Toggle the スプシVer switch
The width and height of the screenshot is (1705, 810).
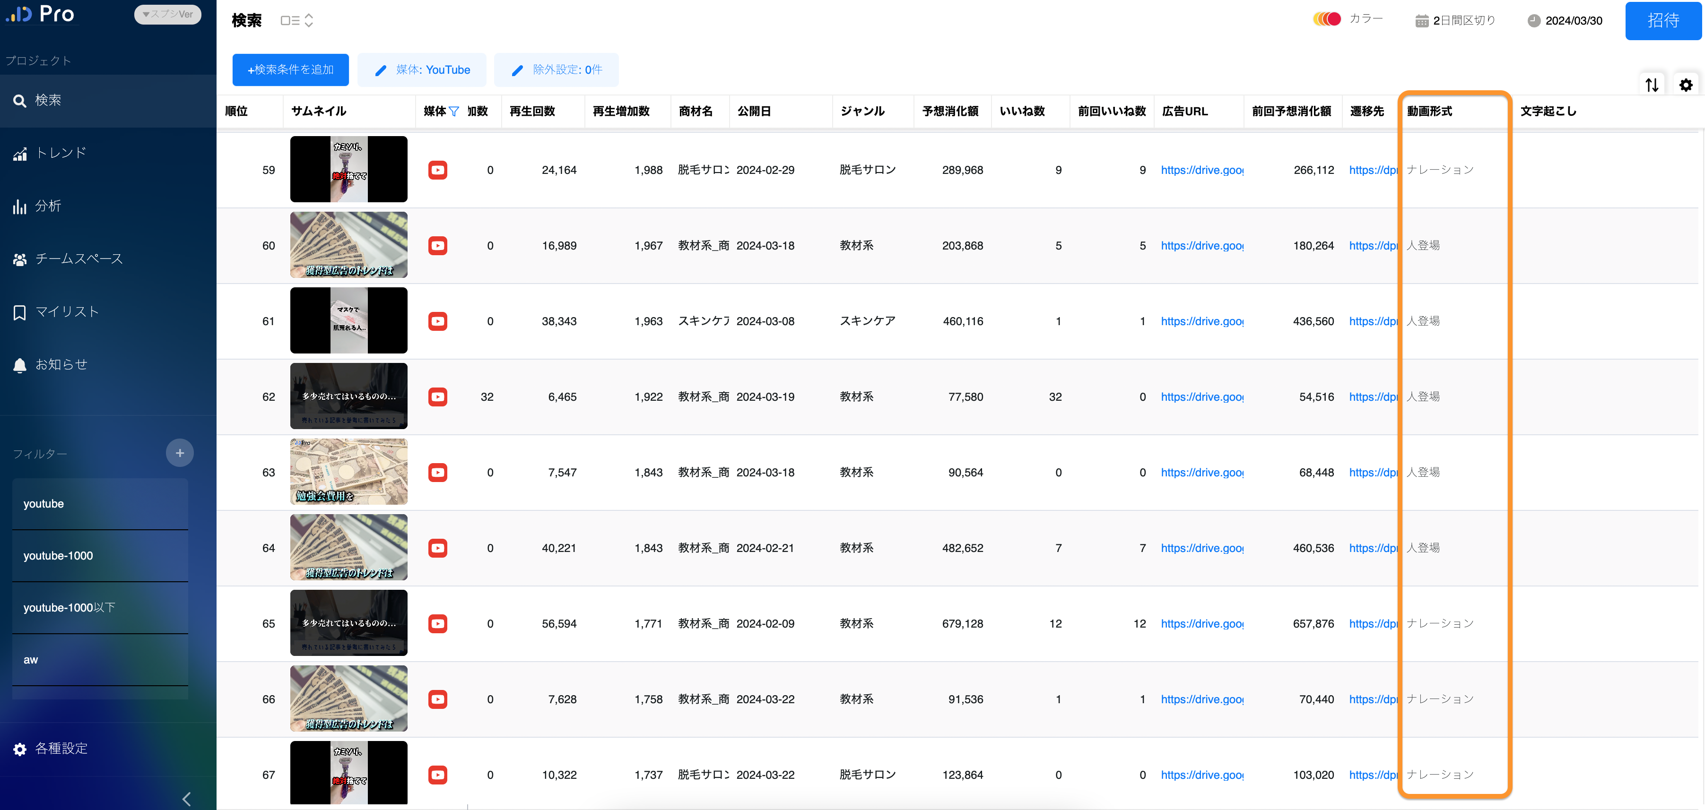[167, 14]
